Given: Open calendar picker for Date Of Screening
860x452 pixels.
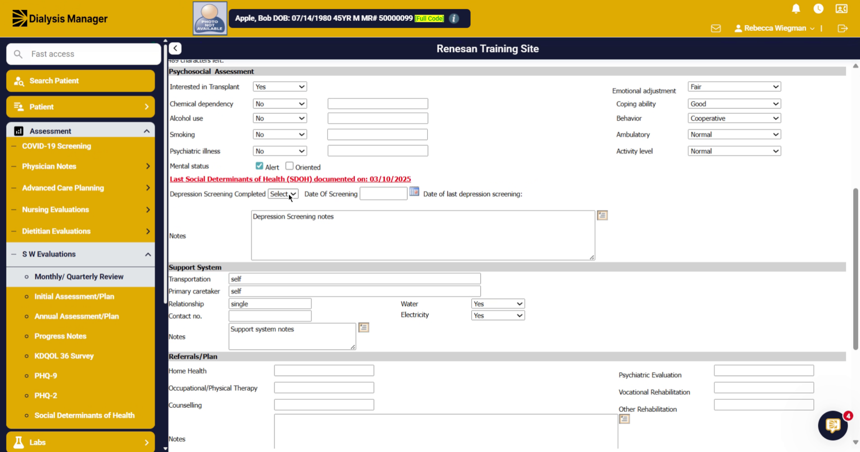Looking at the screenshot, I should pyautogui.click(x=414, y=192).
